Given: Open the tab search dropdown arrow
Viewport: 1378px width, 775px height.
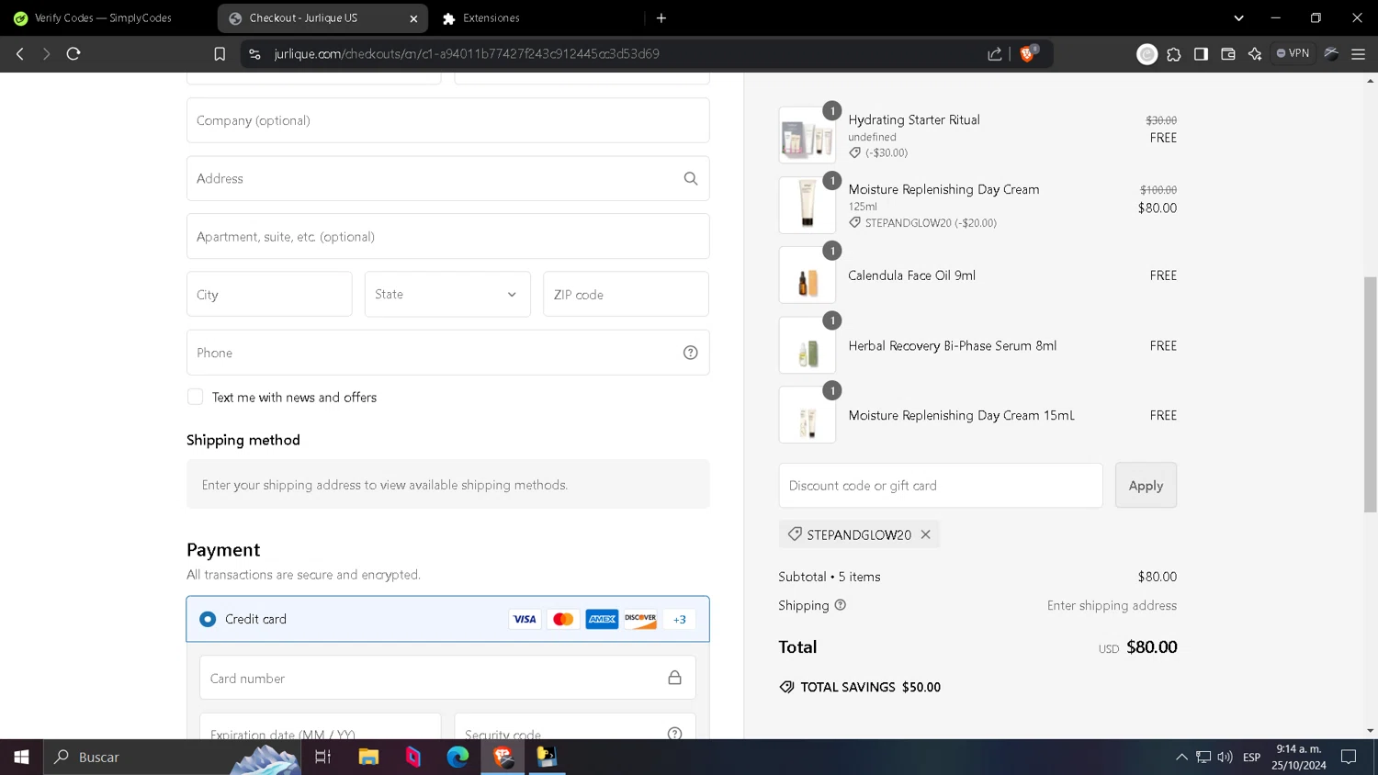Looking at the screenshot, I should pyautogui.click(x=1238, y=17).
